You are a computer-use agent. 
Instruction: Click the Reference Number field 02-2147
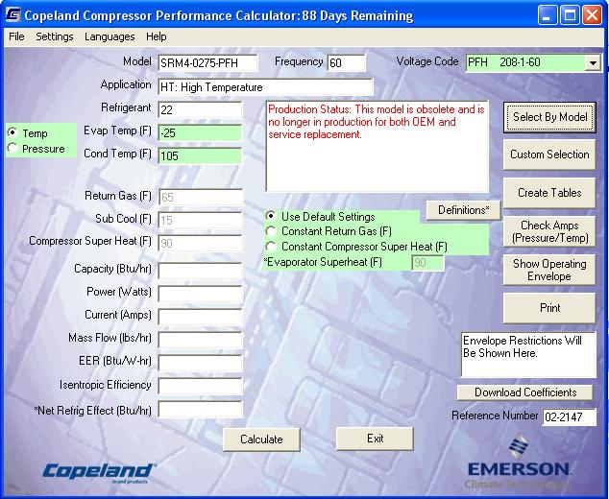(569, 417)
